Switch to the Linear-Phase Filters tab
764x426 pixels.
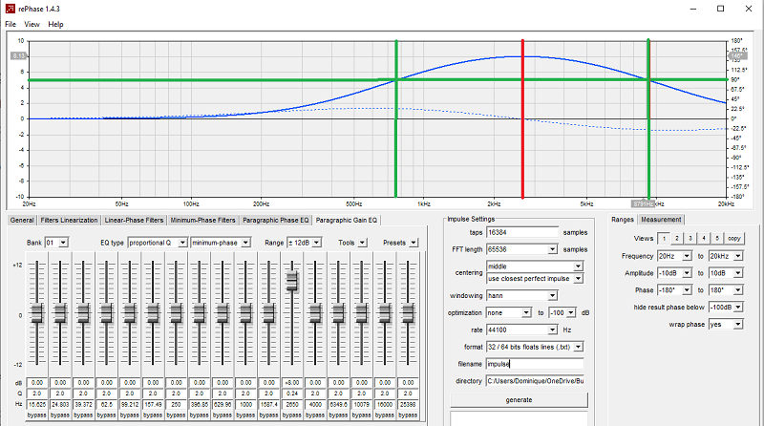point(134,221)
